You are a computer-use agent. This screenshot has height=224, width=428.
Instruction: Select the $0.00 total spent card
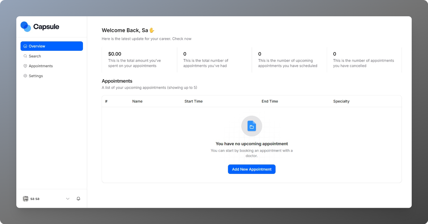pos(139,60)
